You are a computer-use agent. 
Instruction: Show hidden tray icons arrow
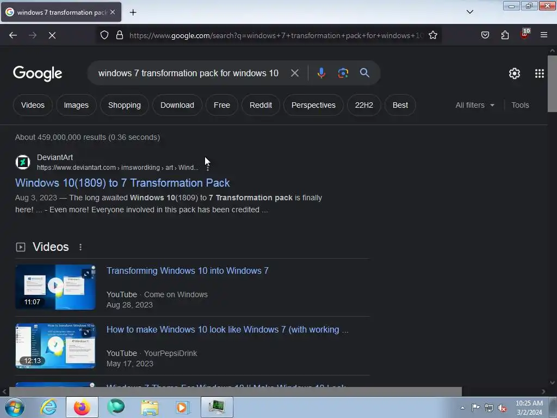click(x=462, y=408)
